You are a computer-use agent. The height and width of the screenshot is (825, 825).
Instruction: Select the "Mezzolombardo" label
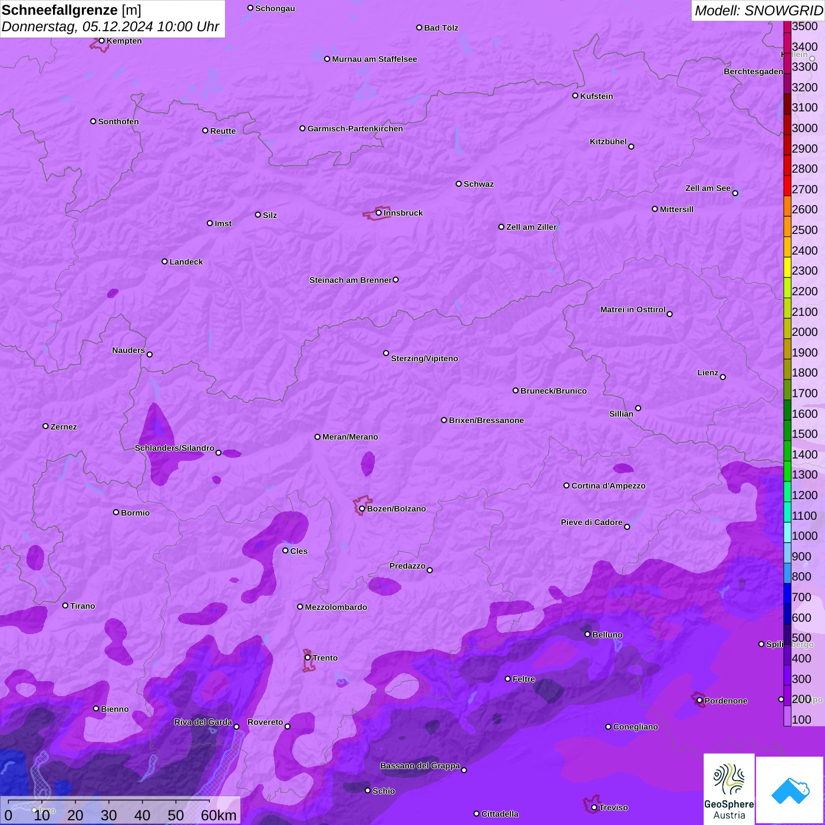tap(336, 607)
